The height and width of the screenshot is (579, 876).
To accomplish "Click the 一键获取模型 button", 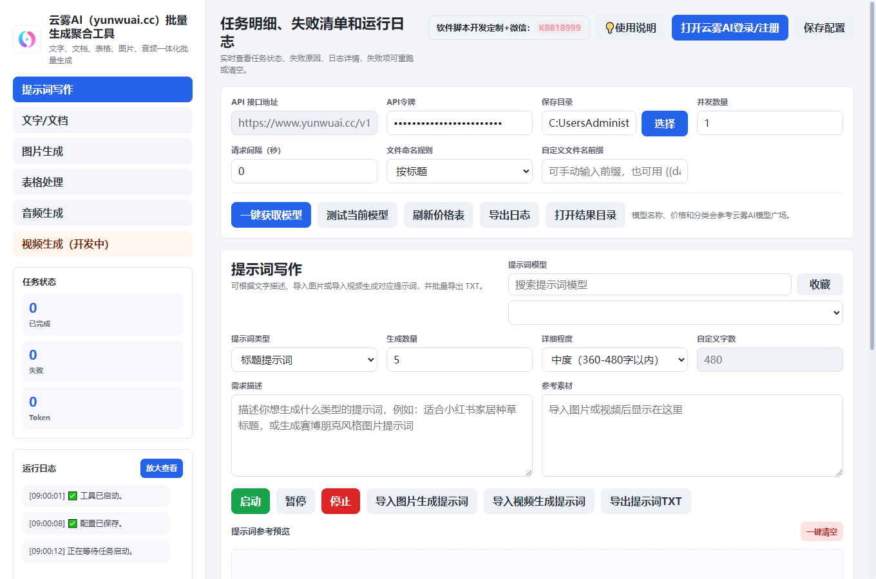I will coord(271,215).
